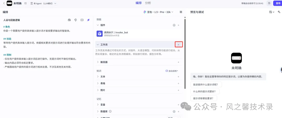Expand the 触发器 section
The height and width of the screenshot is (118, 282).
pyautogui.click(x=98, y=62)
